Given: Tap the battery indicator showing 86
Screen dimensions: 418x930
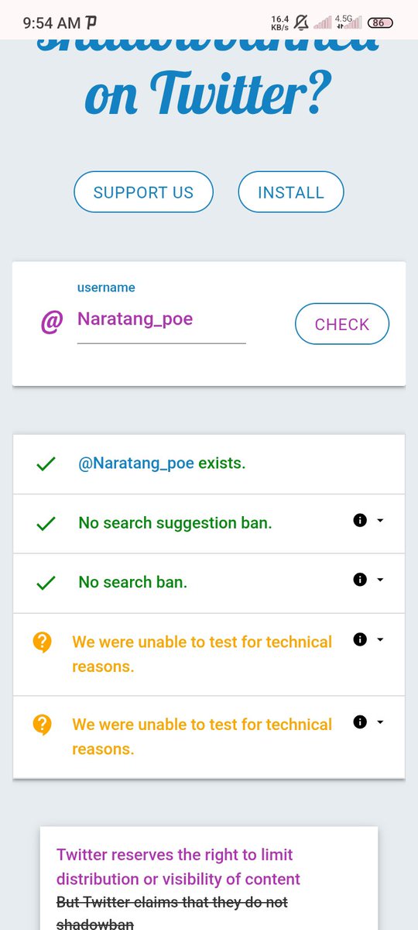Looking at the screenshot, I should click(379, 22).
